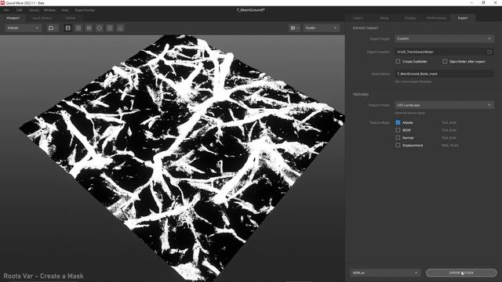Open the Texture Preset UE5 Landscape dropdown
The width and height of the screenshot is (502, 282).
444,105
